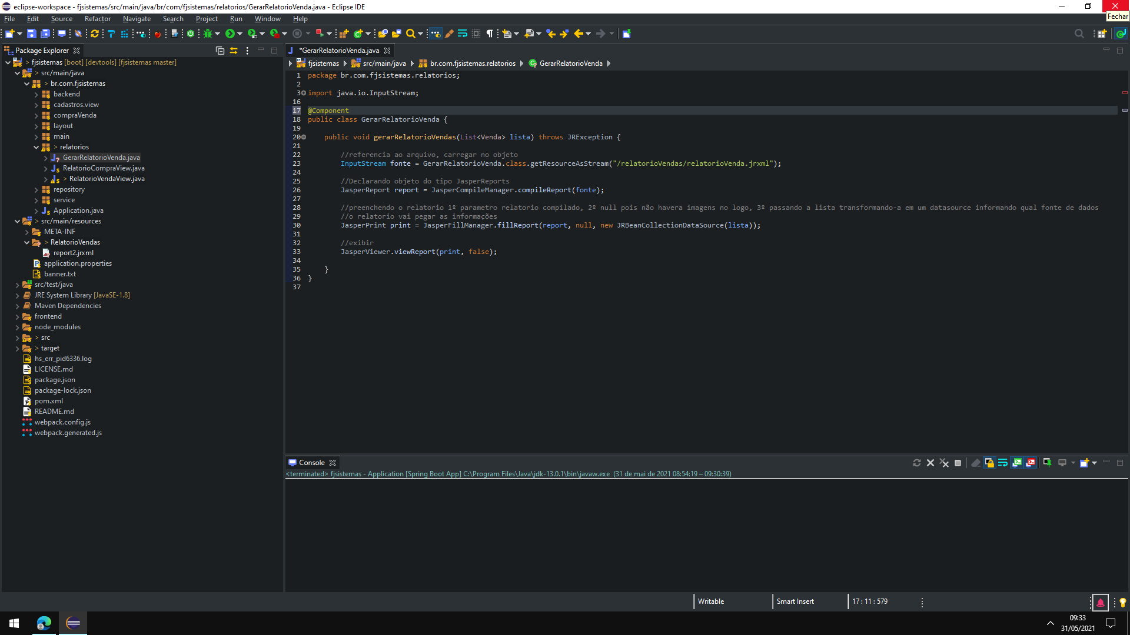This screenshot has height=635, width=1130.
Task: Toggle Console Word Wrap
Action: 1003,463
